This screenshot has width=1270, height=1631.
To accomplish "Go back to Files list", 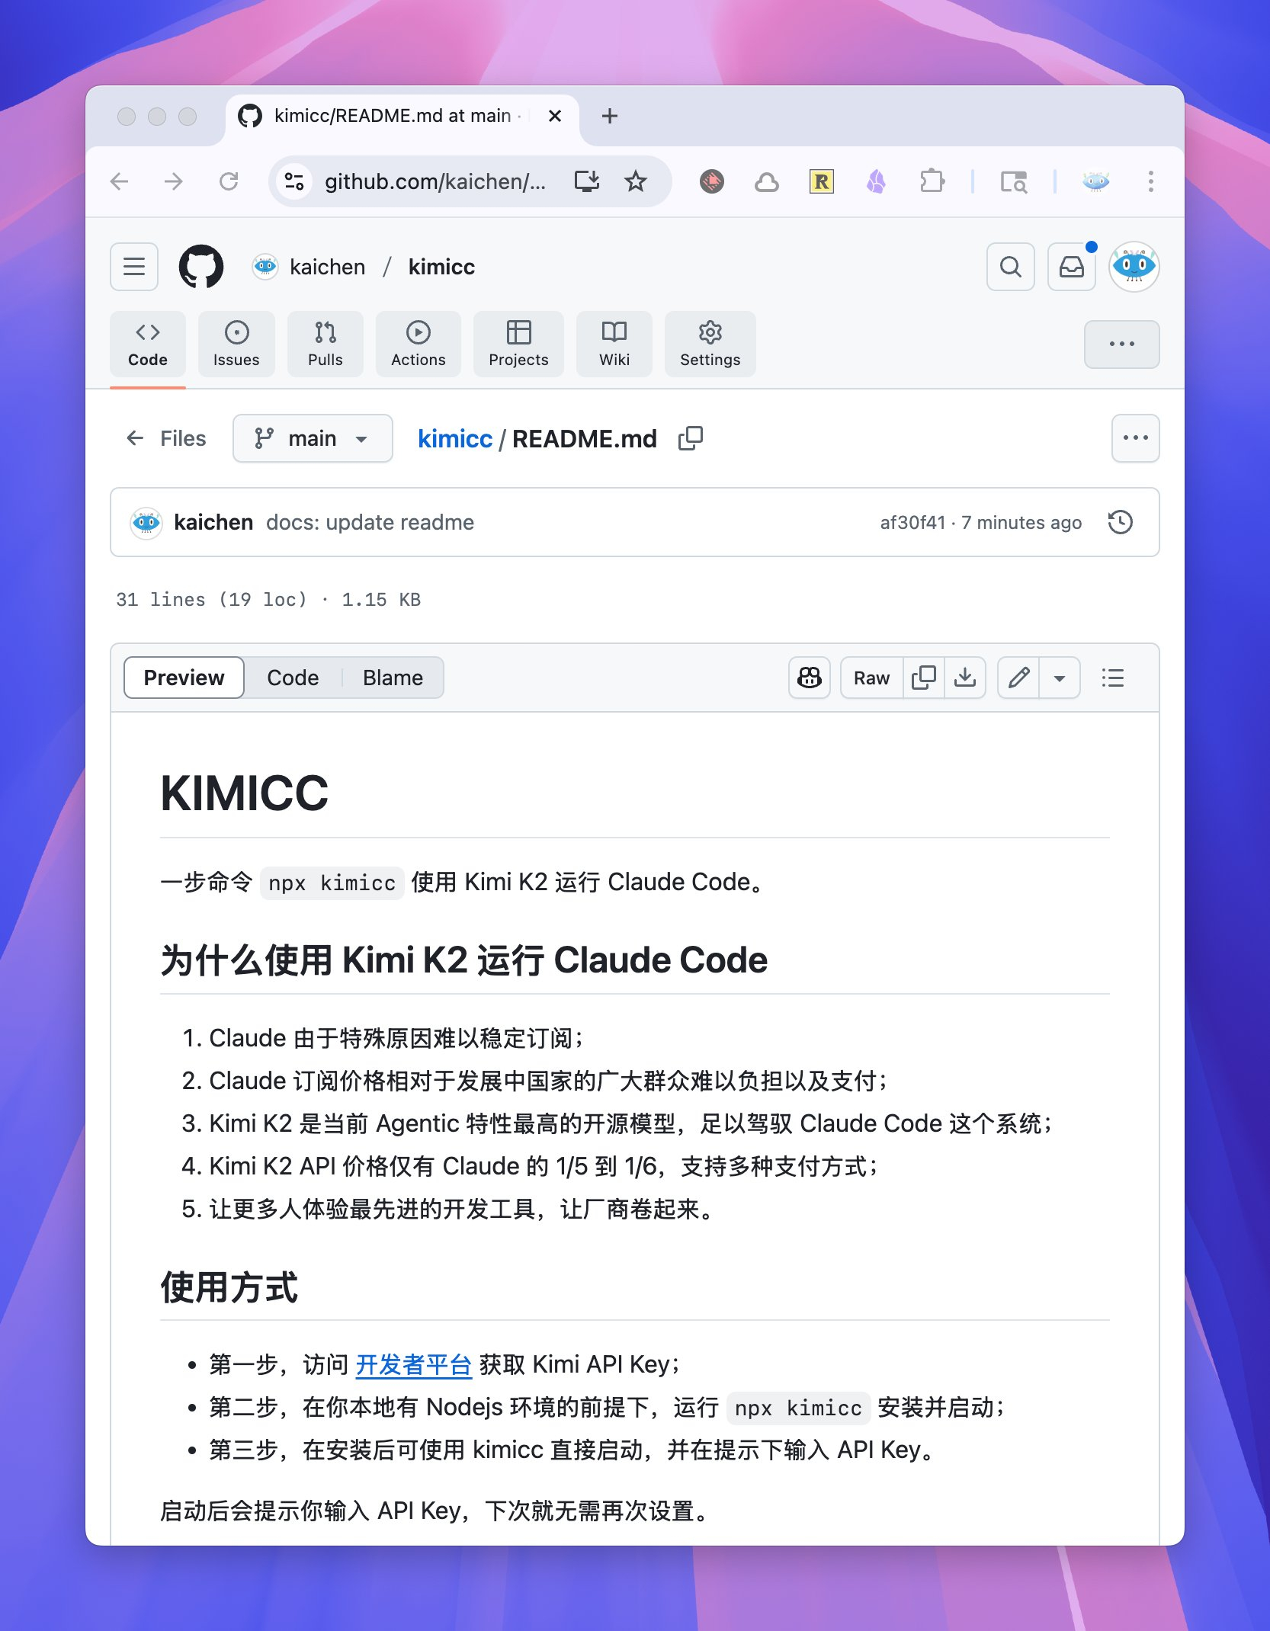I will click(x=166, y=438).
